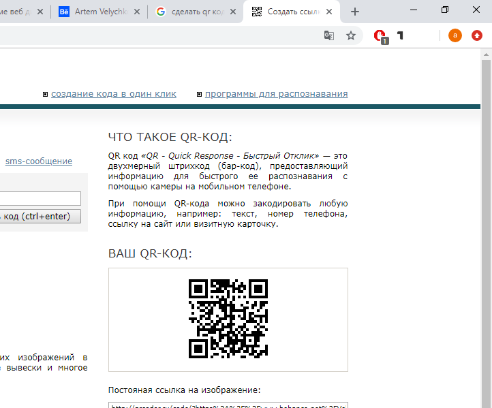Close the Google search tab

pos(234,12)
